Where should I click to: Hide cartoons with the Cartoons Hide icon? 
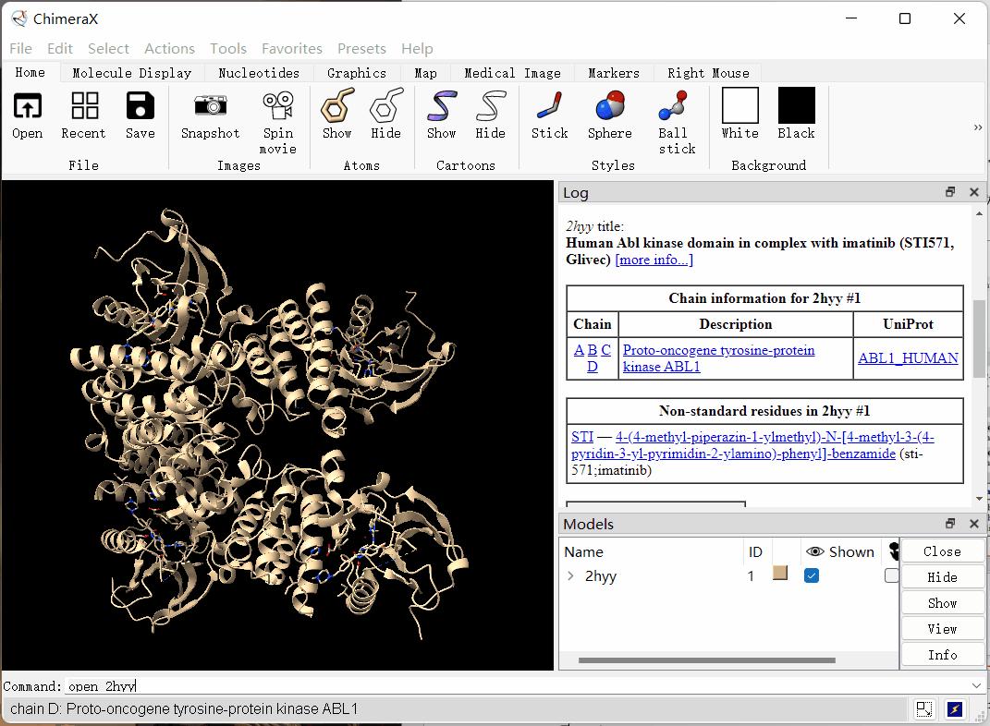coord(490,107)
